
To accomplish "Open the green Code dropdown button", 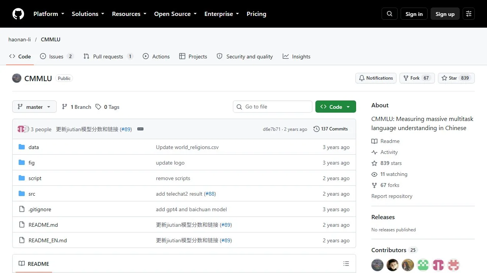I will tap(336, 107).
